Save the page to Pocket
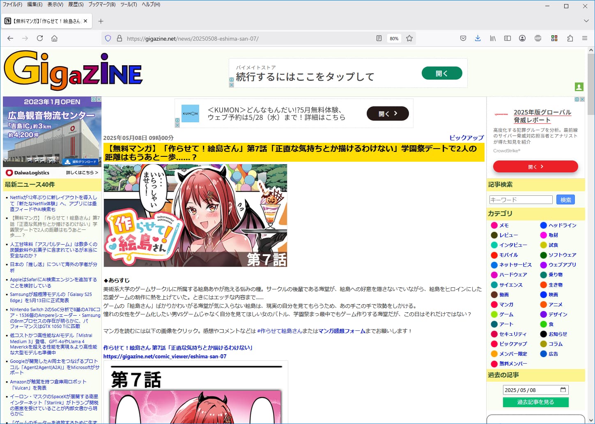 pos(463,38)
